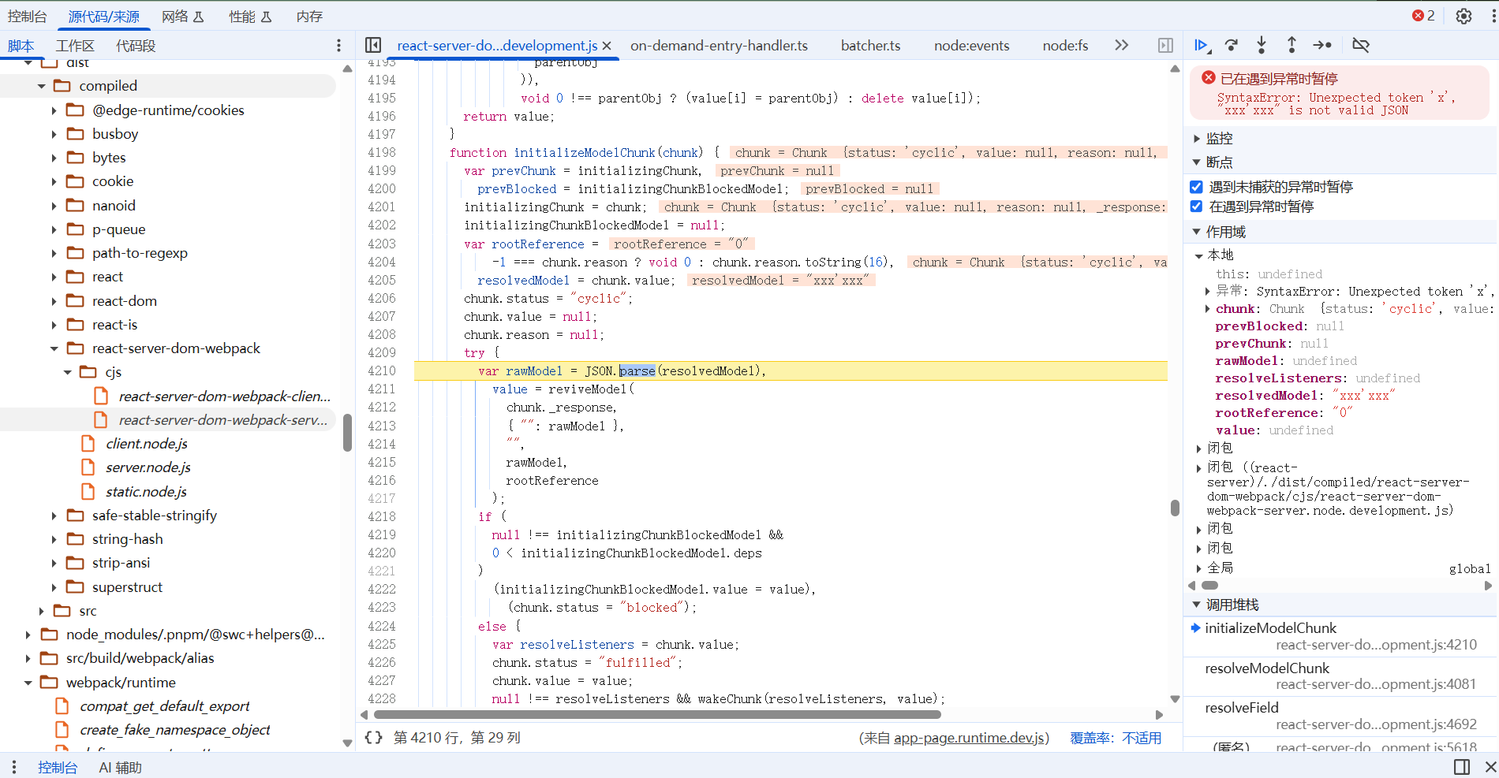Pretty-print the code with the braces icon
Image resolution: width=1499 pixels, height=778 pixels.
373,738
